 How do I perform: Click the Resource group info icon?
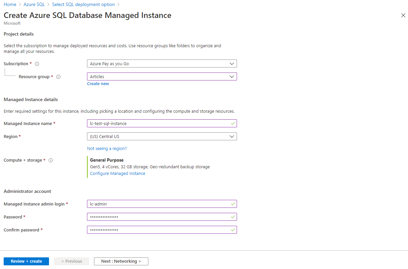[x=58, y=77]
